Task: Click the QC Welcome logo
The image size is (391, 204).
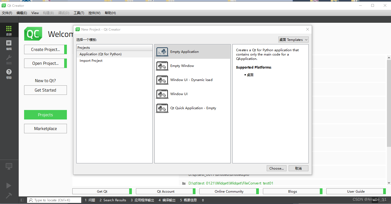Action: pyautogui.click(x=33, y=34)
